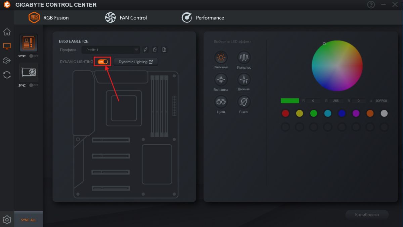Open the settings gear icon

tap(7, 220)
